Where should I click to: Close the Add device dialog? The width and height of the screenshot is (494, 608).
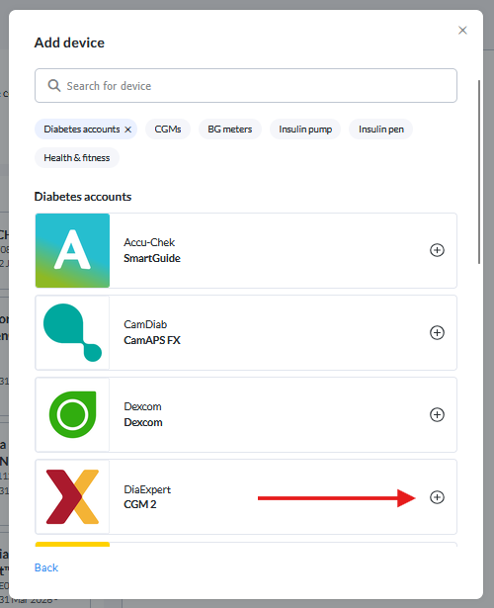click(x=462, y=31)
